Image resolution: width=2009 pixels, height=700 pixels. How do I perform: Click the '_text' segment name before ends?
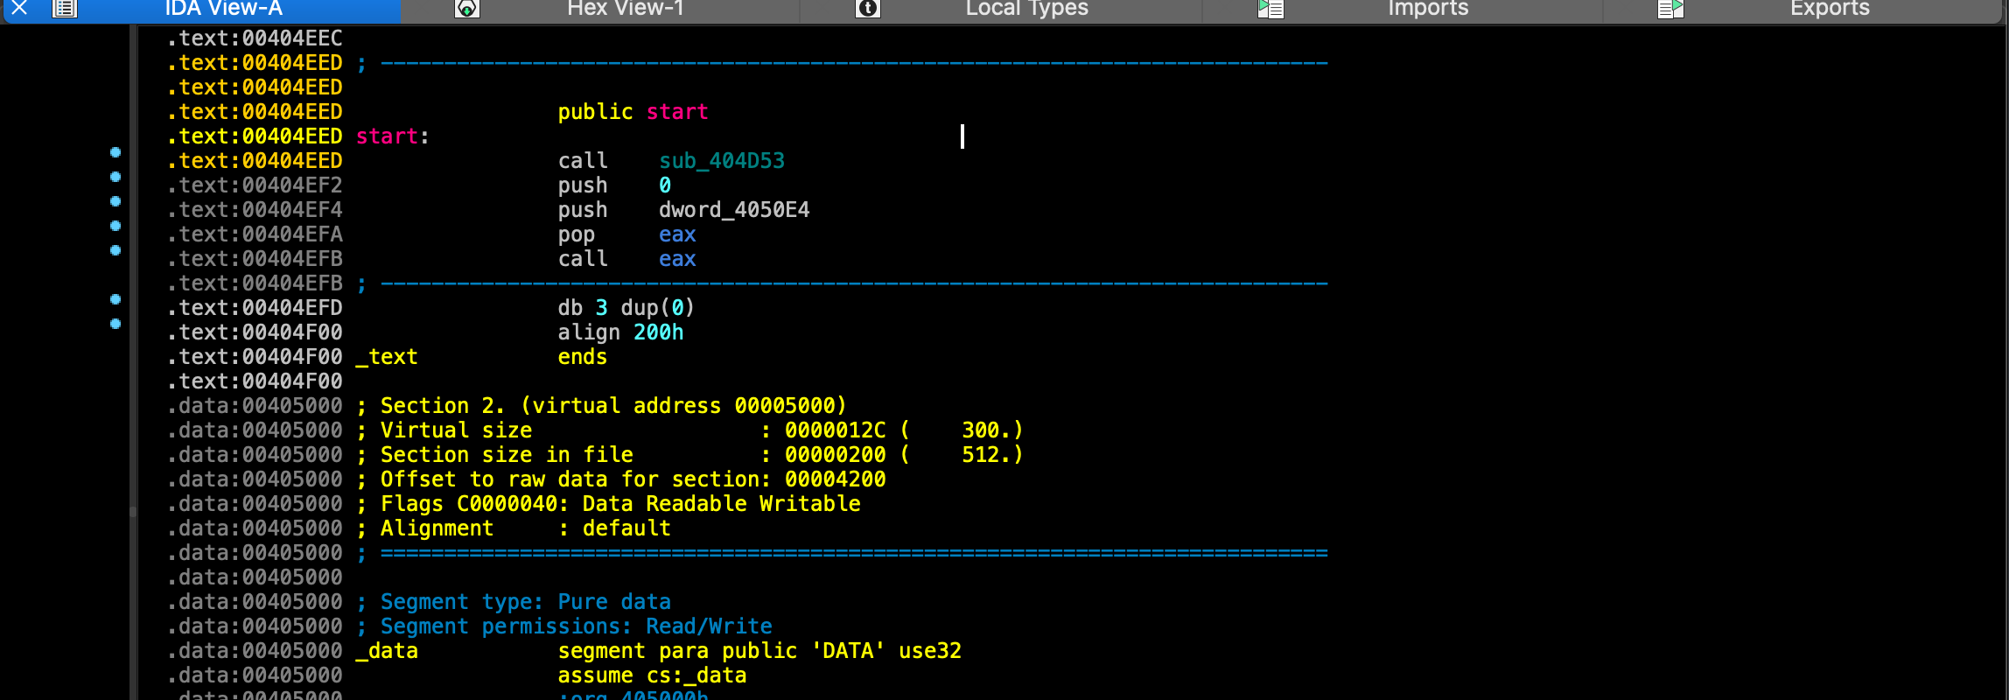[x=387, y=357]
